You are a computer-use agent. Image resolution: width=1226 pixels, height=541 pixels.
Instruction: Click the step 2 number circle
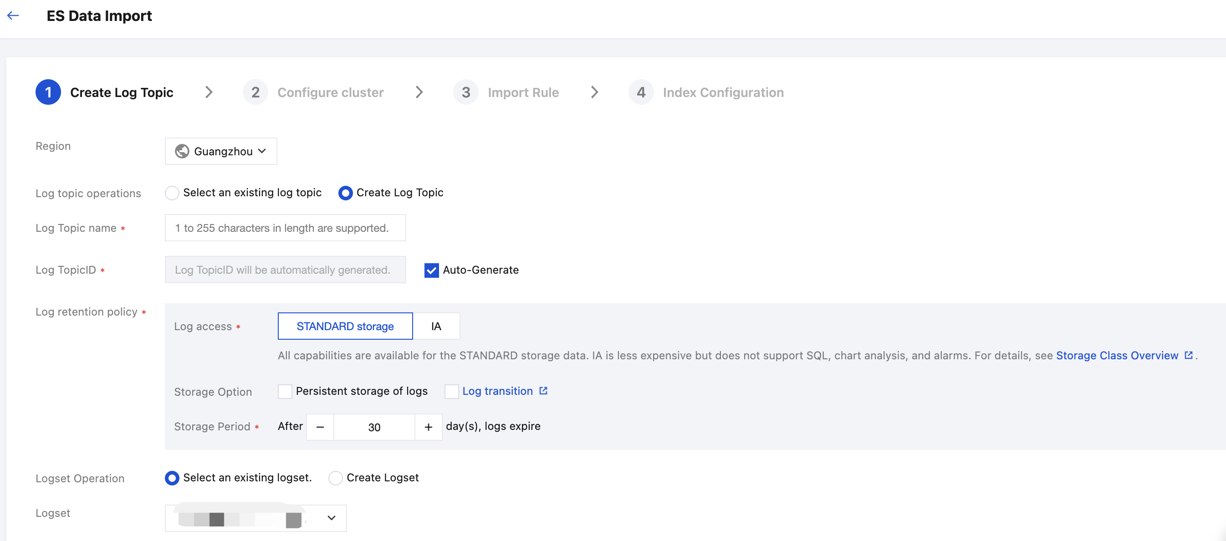(255, 92)
